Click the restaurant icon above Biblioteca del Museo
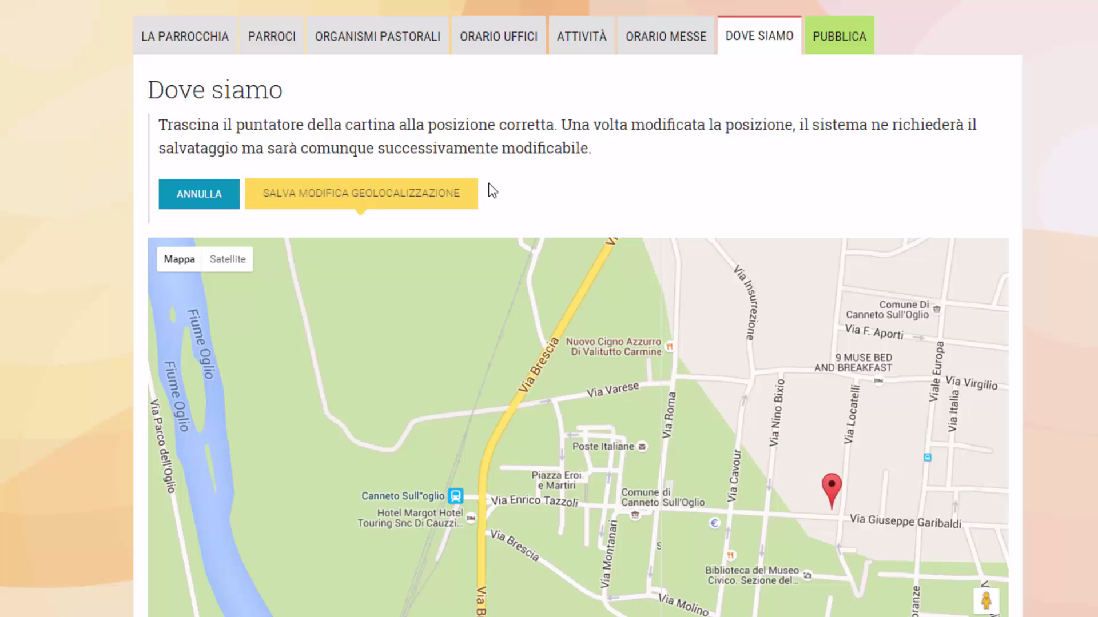The image size is (1098, 617). tap(730, 555)
